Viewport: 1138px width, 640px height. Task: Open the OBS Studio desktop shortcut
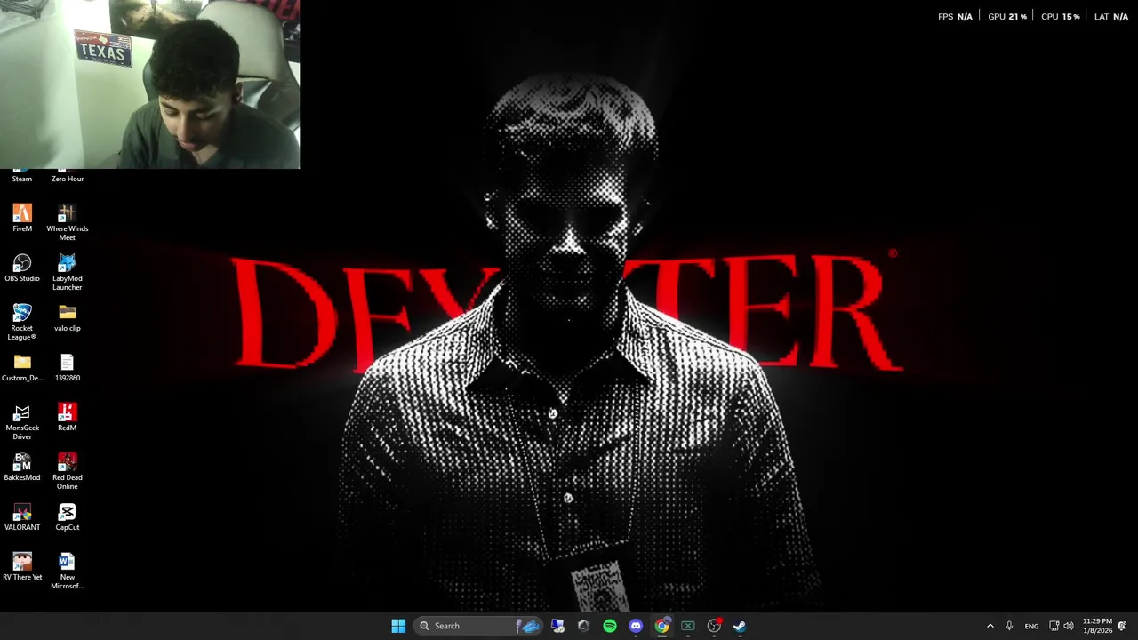[22, 268]
